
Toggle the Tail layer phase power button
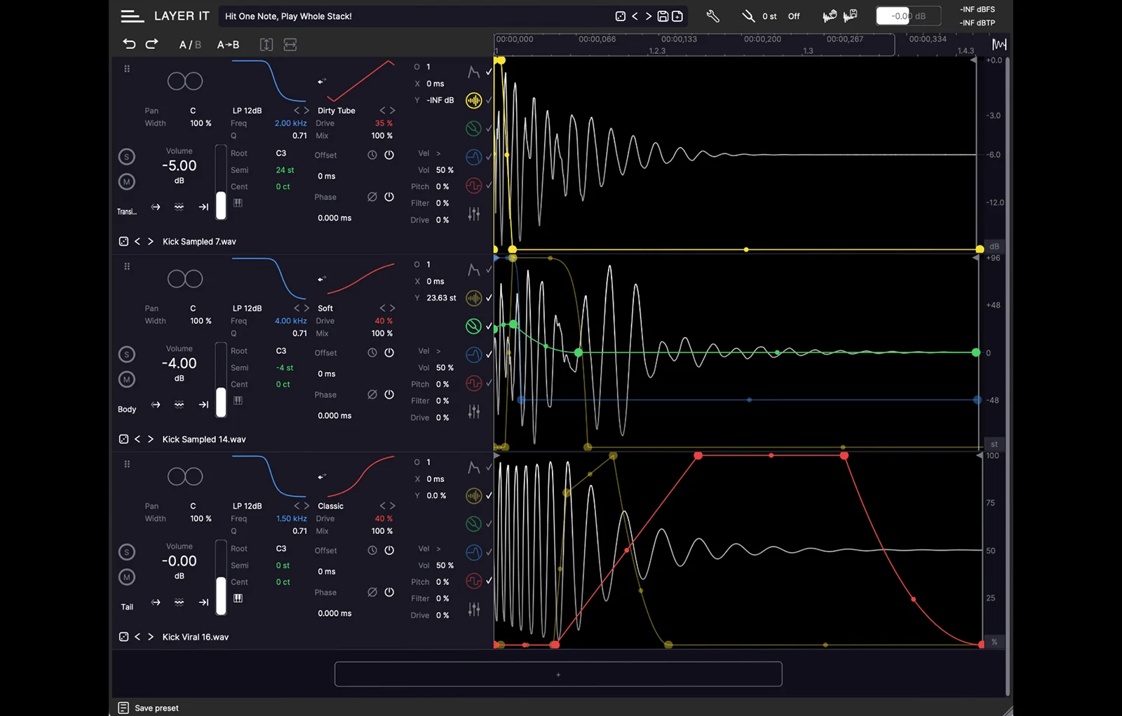389,592
